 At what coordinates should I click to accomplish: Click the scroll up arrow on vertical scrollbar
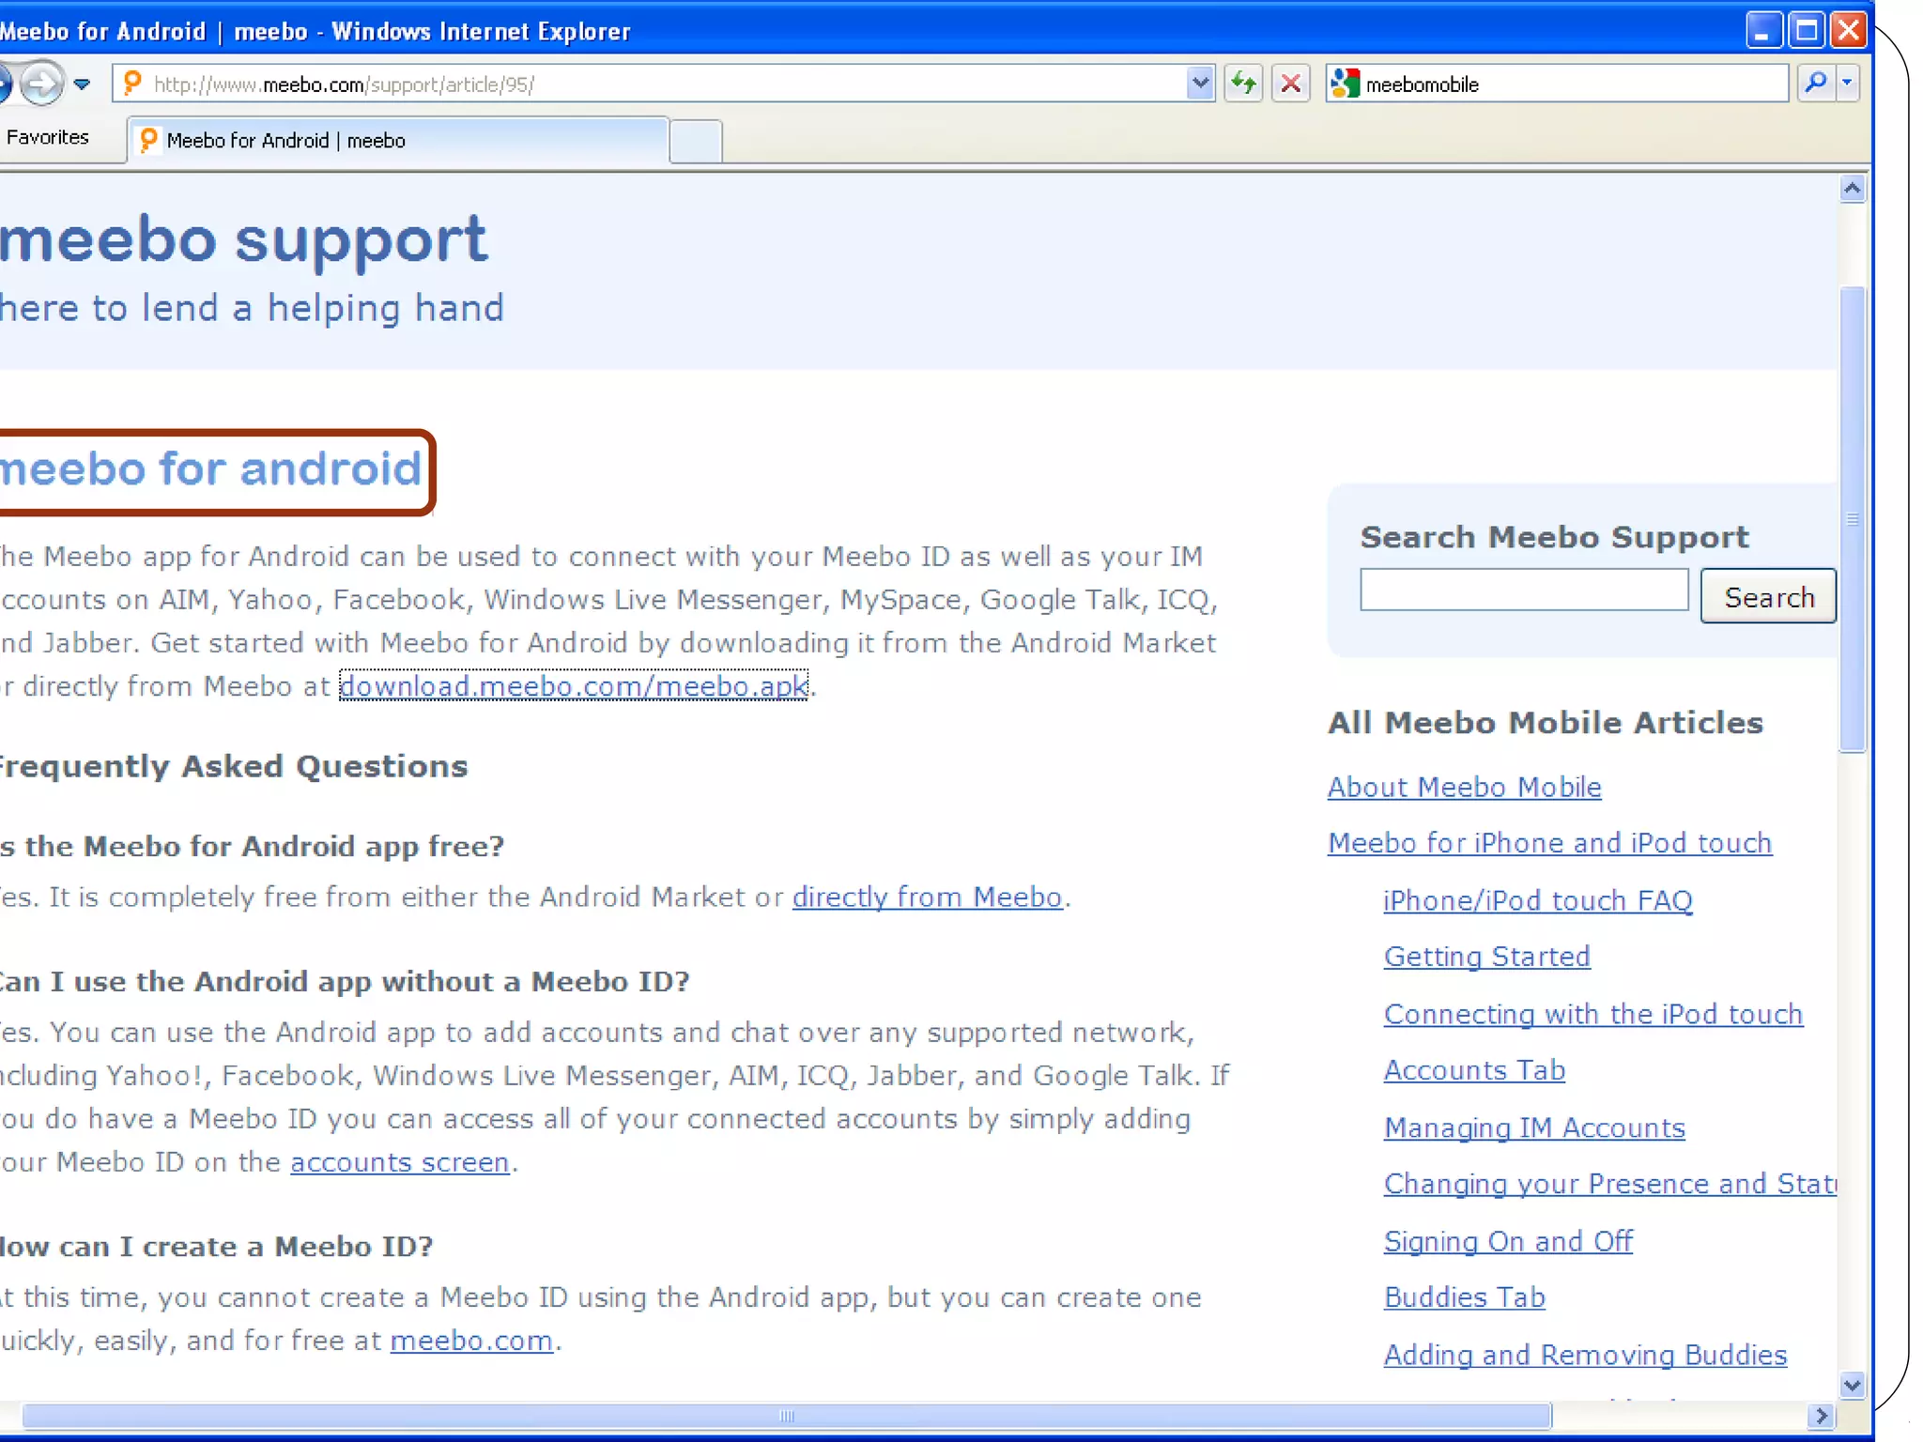(1852, 189)
